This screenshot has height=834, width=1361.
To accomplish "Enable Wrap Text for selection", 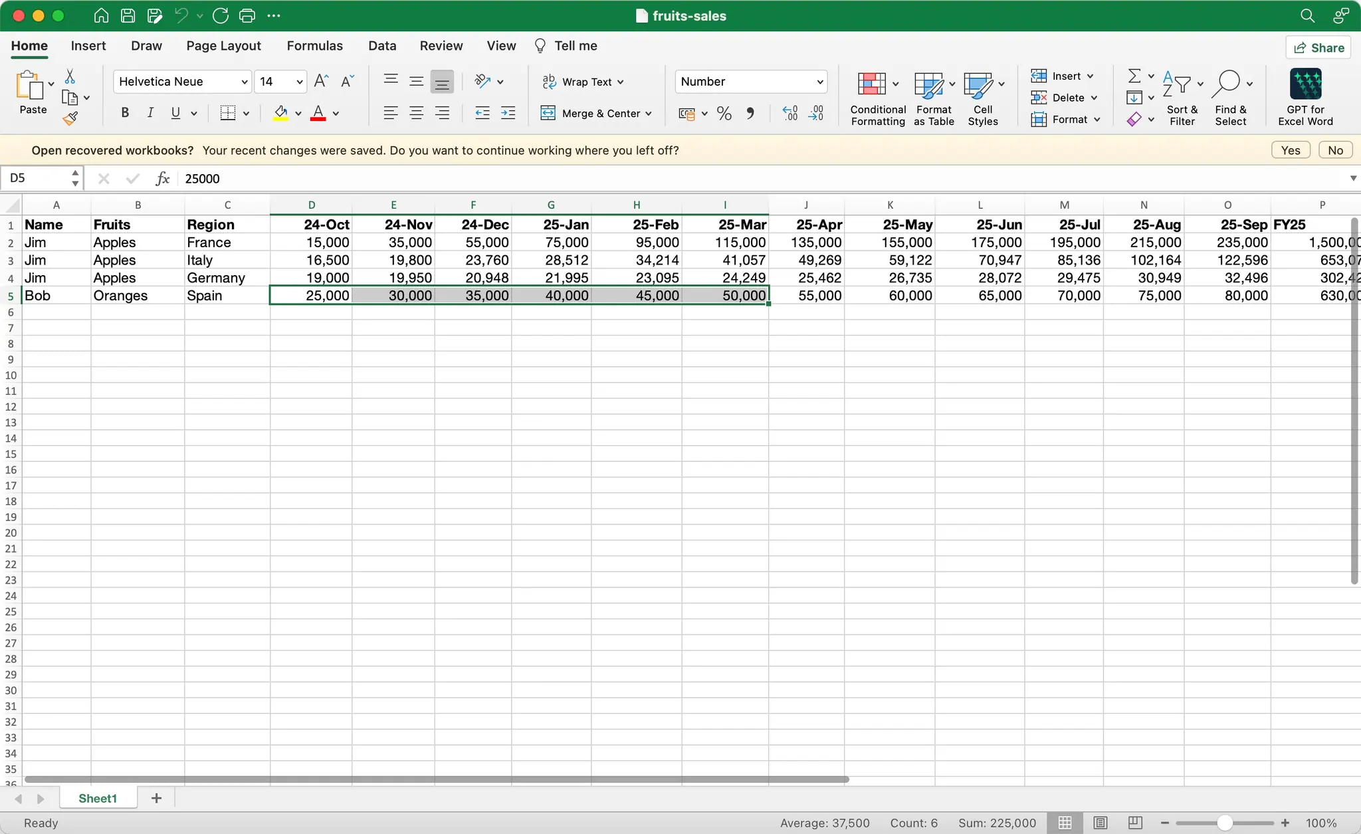I will click(583, 81).
